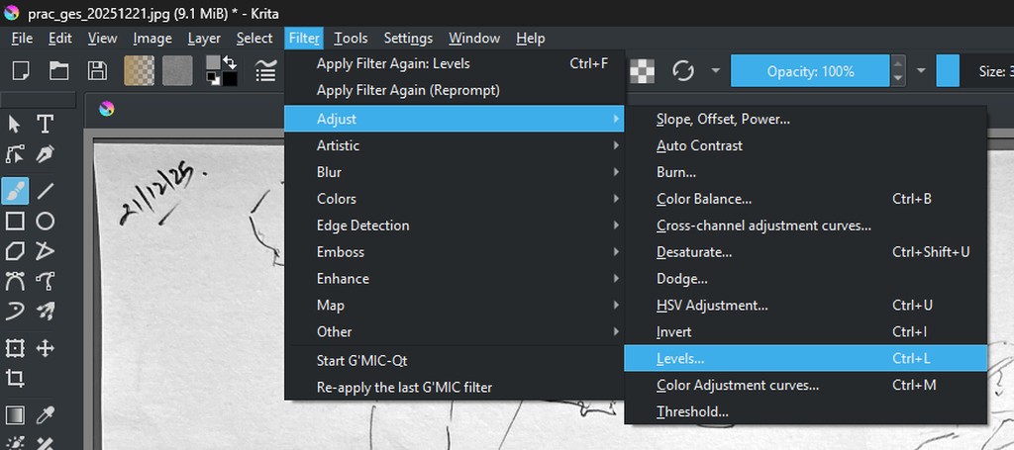1014x450 pixels.
Task: Click the Save document icon
Action: 97,71
